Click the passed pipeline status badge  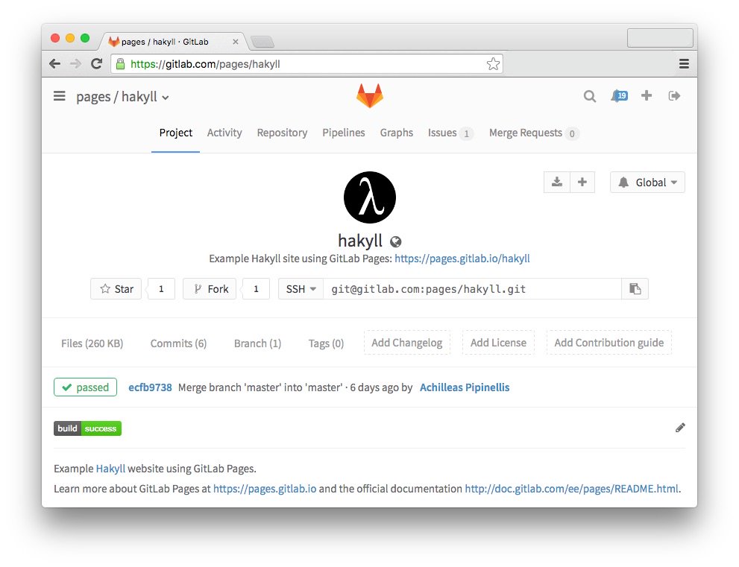(85, 387)
